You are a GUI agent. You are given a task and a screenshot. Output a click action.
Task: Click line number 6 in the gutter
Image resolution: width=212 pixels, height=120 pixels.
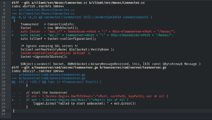[4, 3]
